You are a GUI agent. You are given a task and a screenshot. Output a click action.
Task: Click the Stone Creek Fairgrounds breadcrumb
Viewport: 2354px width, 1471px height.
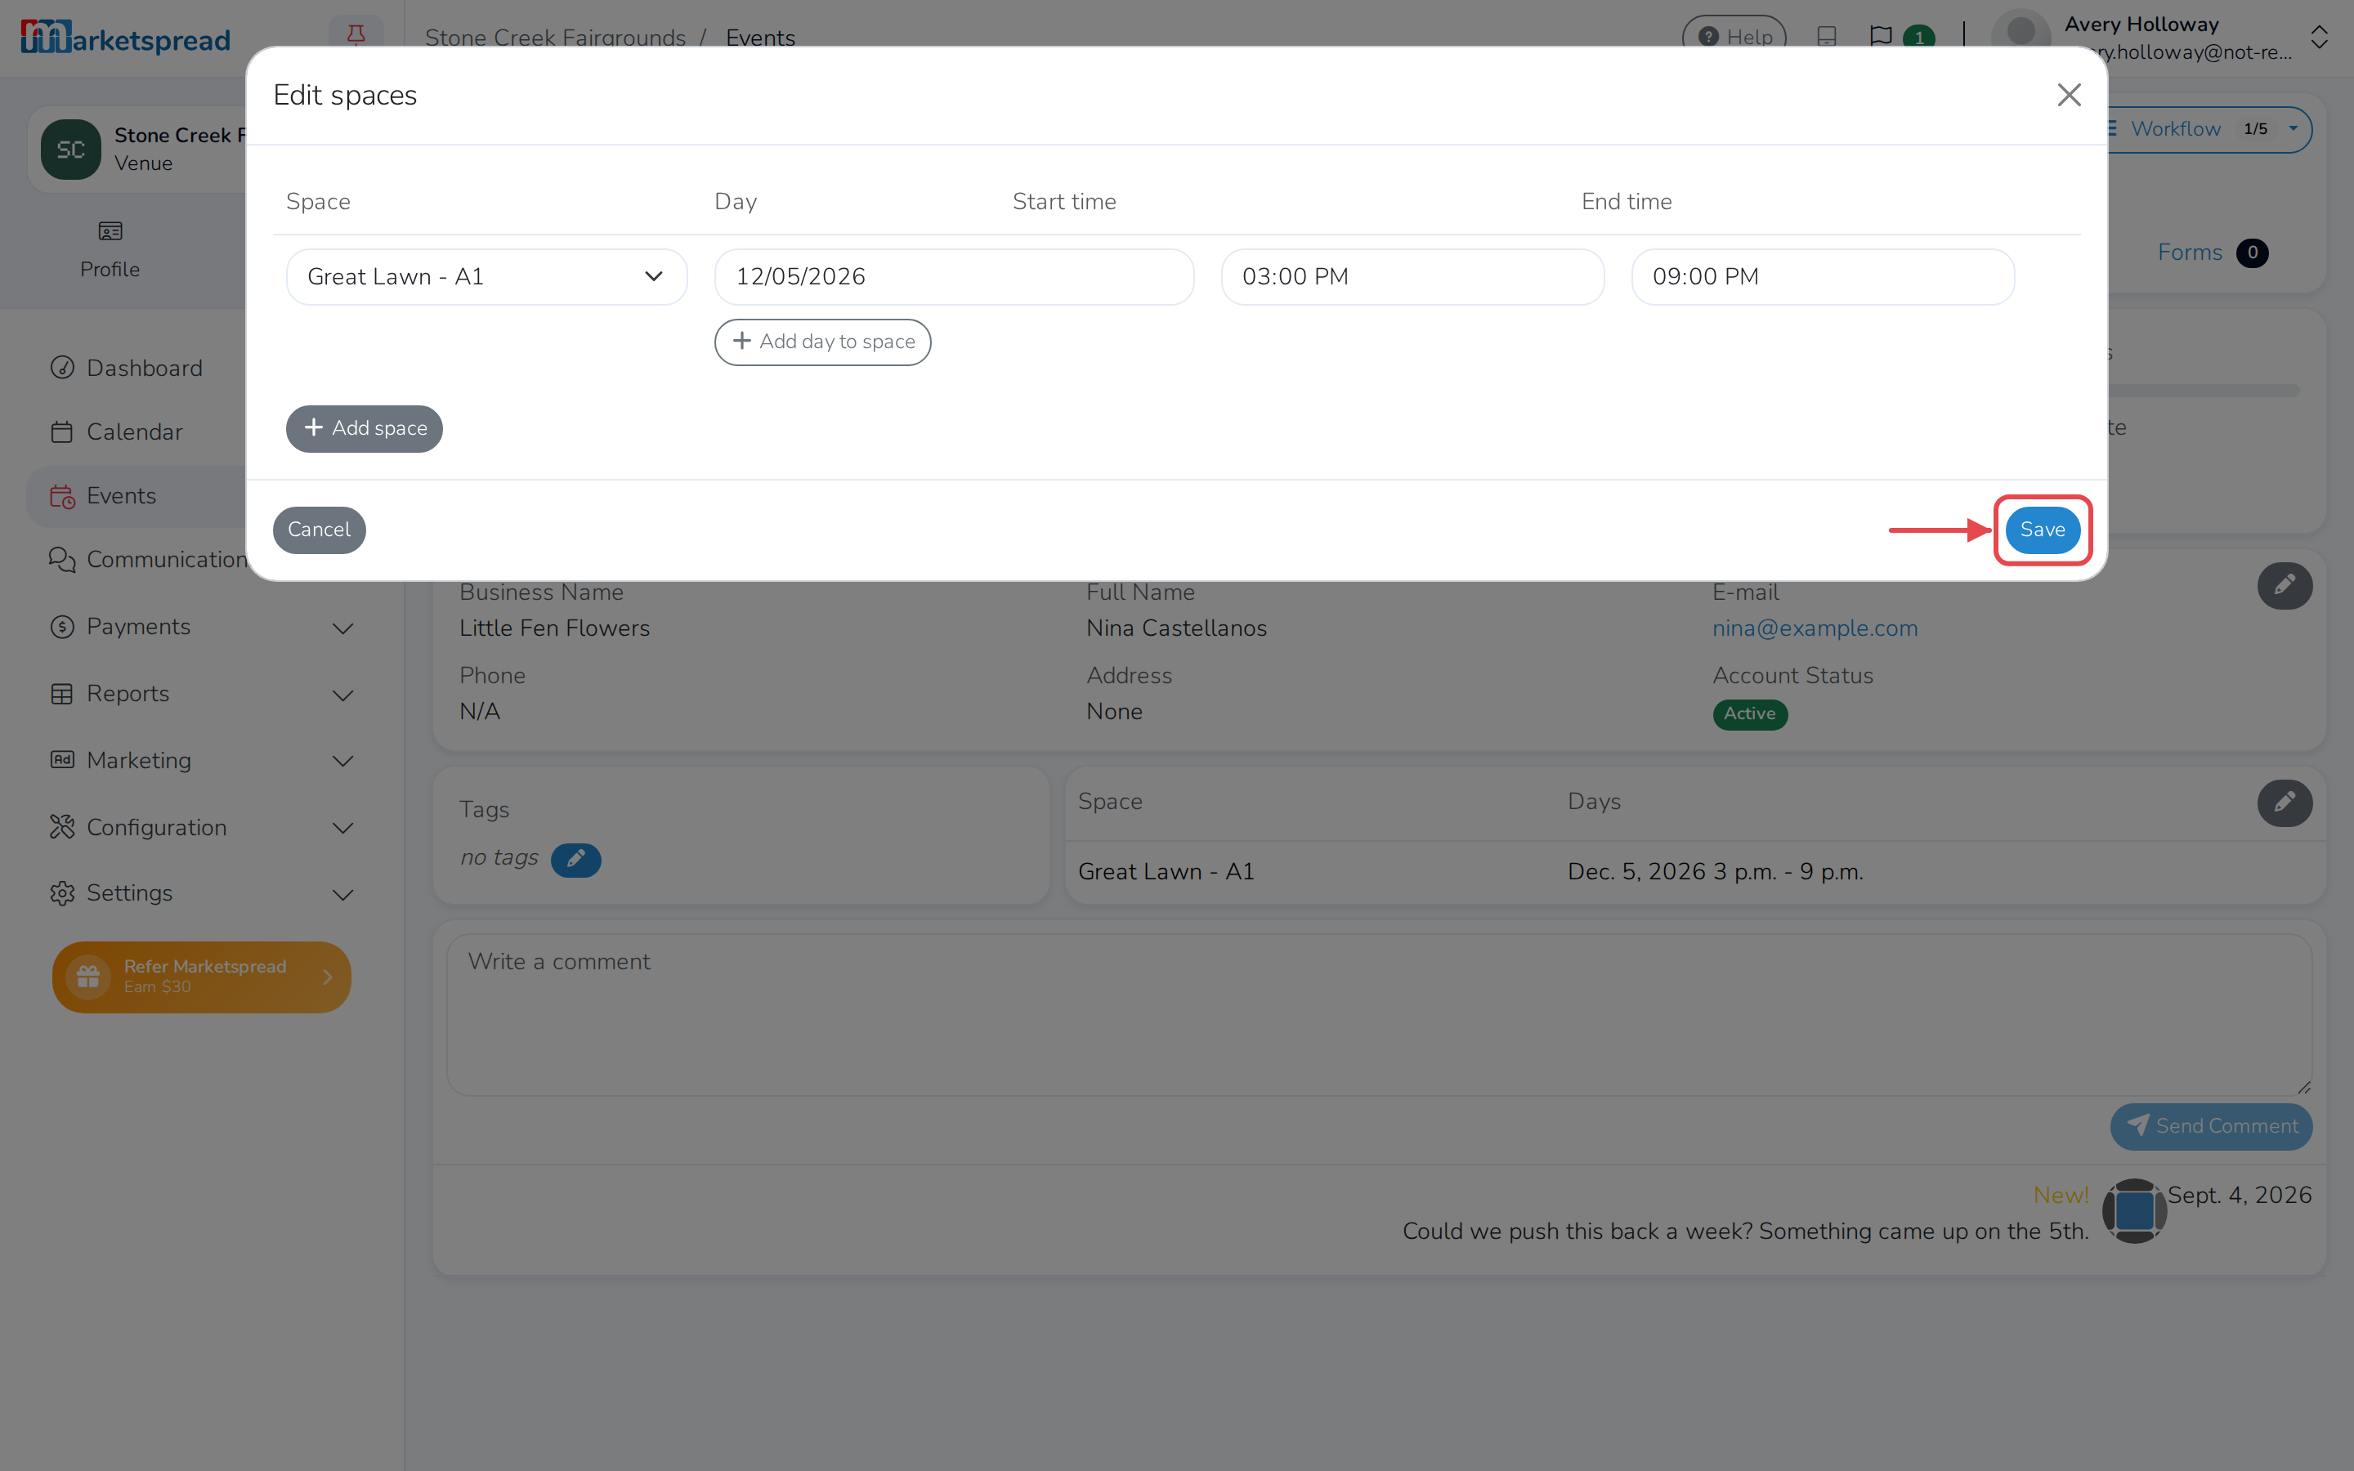(554, 38)
